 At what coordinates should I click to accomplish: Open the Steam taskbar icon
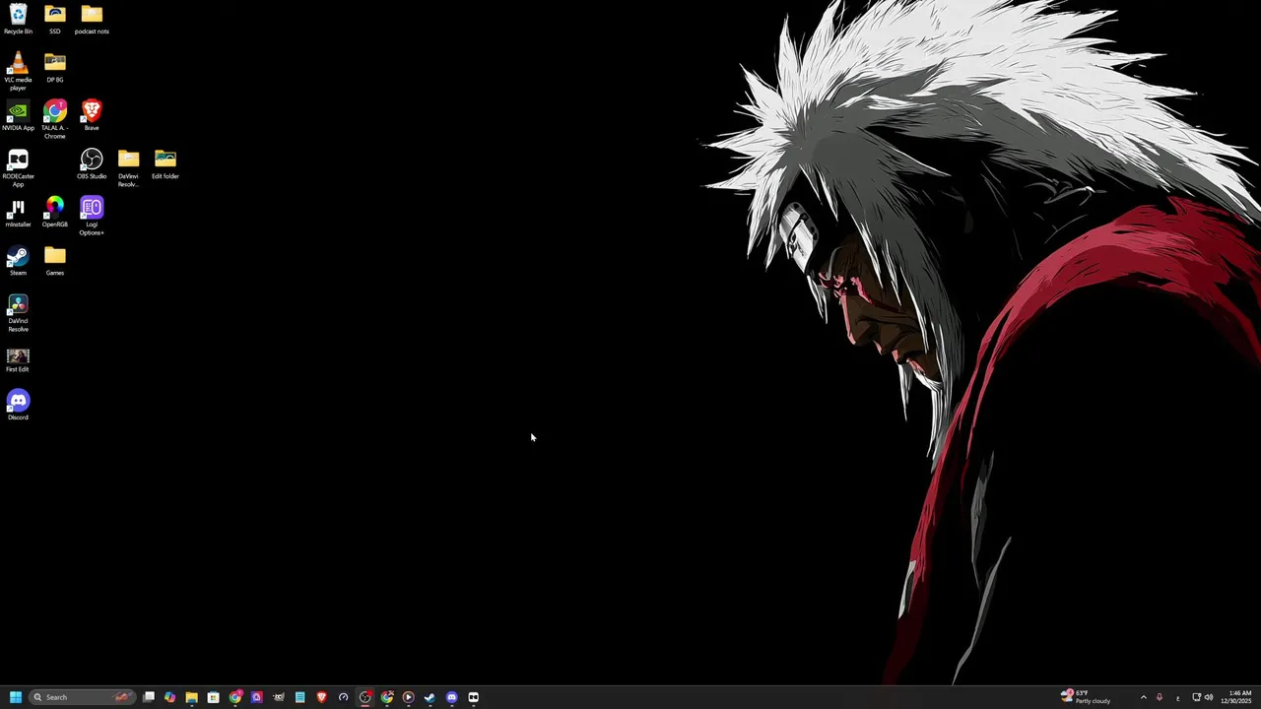coord(431,697)
